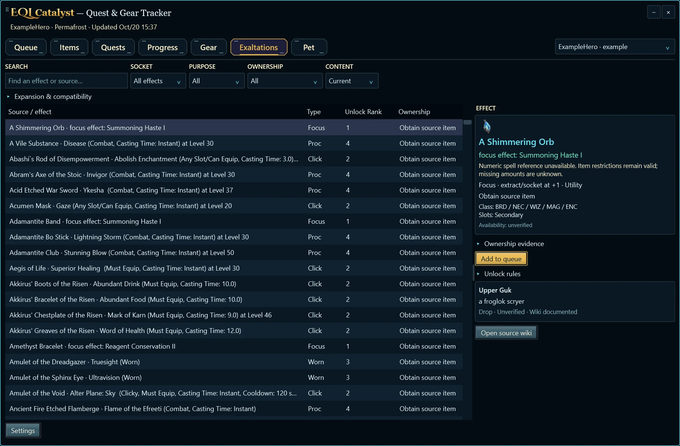This screenshot has height=446, width=680.
Task: Select the A Shimmering Orb row
Action: pyautogui.click(x=234, y=127)
